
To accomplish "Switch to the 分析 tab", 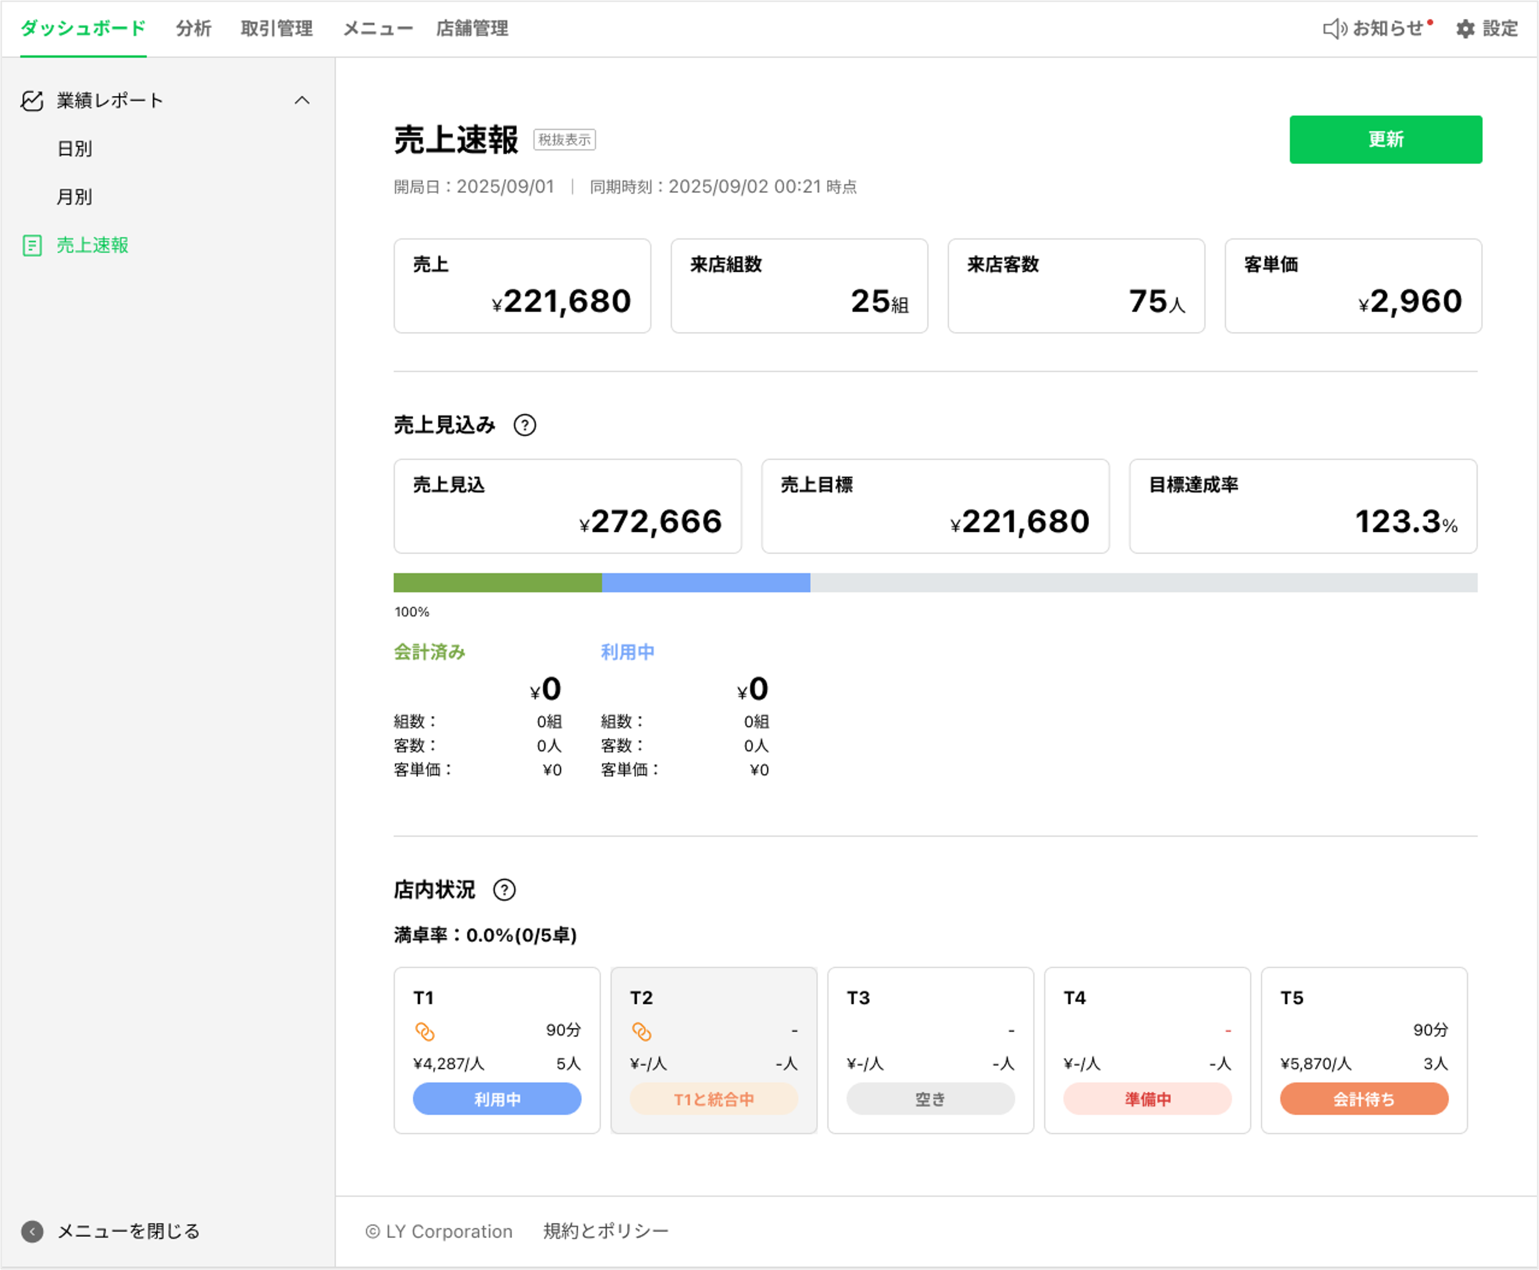I will [x=194, y=29].
